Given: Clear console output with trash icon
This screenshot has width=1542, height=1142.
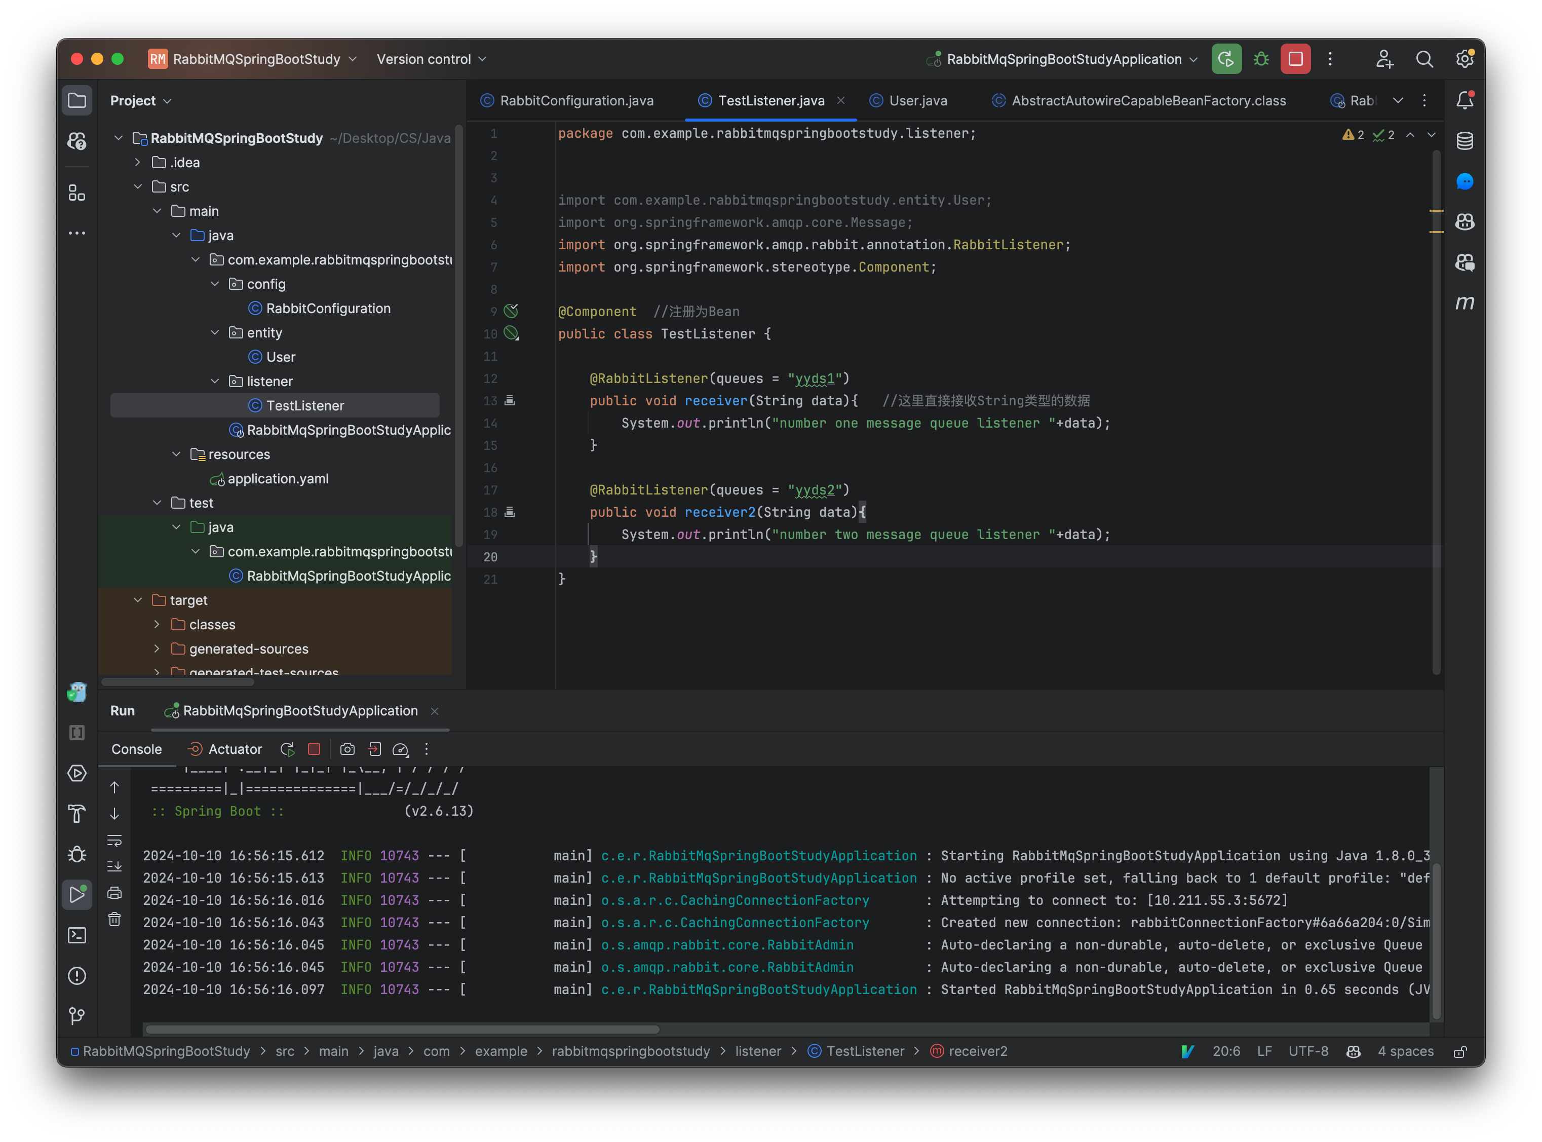Looking at the screenshot, I should pyautogui.click(x=114, y=919).
